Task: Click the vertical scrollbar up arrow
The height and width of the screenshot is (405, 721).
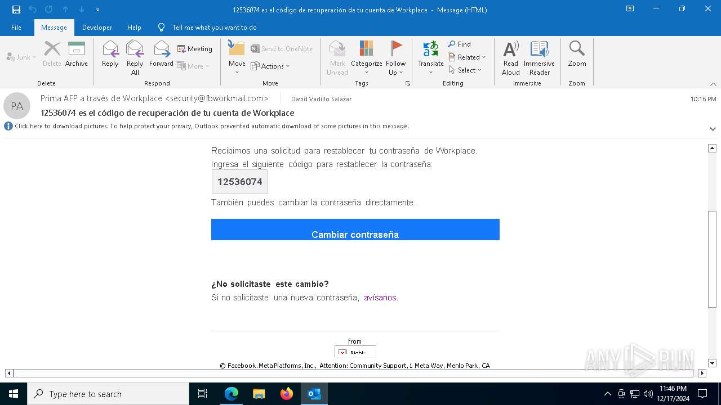Action: click(x=713, y=148)
